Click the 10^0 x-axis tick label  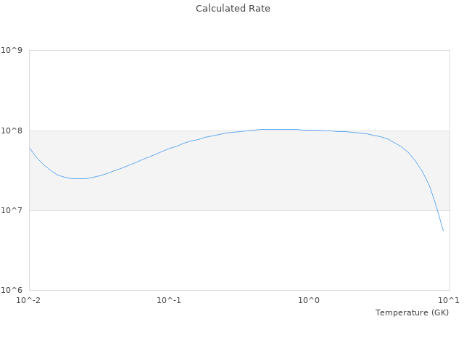(310, 300)
